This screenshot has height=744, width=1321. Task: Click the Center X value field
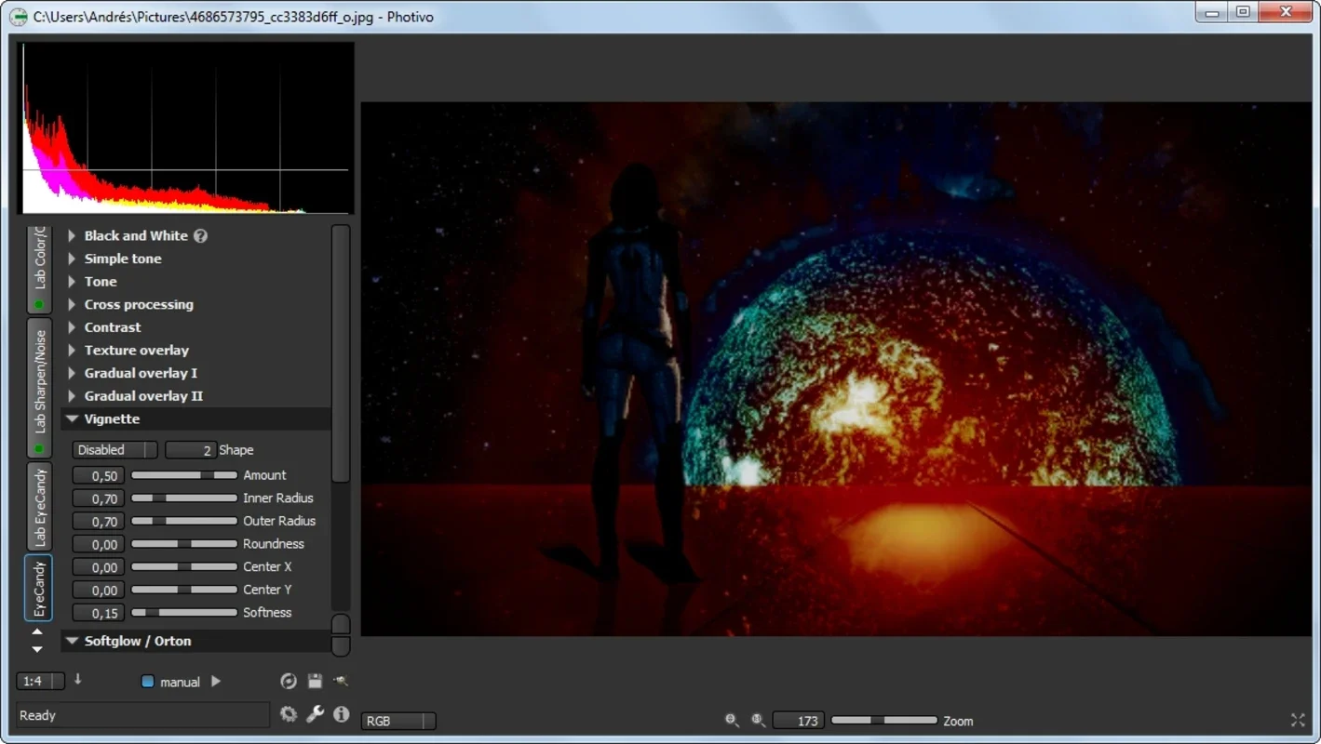point(99,566)
